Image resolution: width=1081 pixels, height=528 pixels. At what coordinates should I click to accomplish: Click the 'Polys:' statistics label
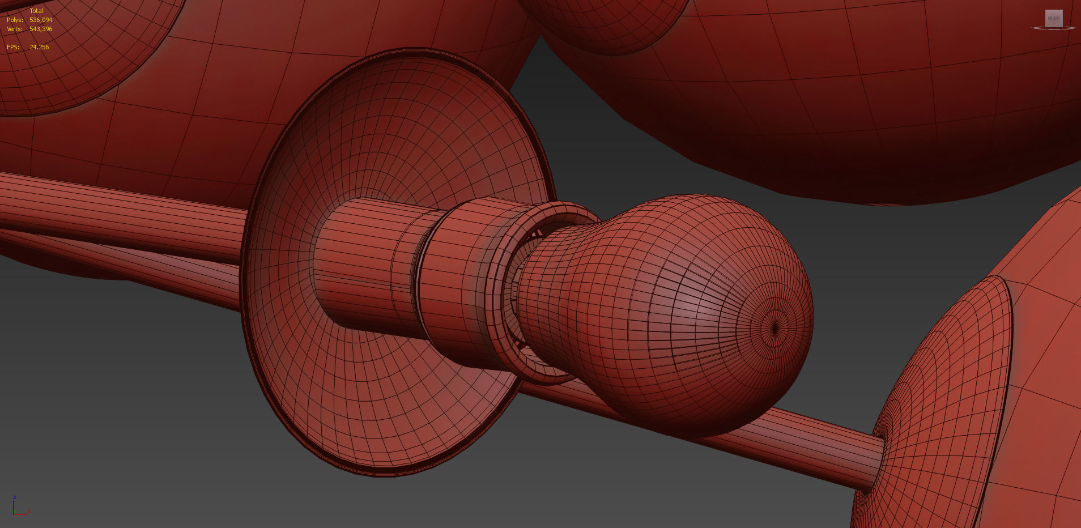(15, 20)
